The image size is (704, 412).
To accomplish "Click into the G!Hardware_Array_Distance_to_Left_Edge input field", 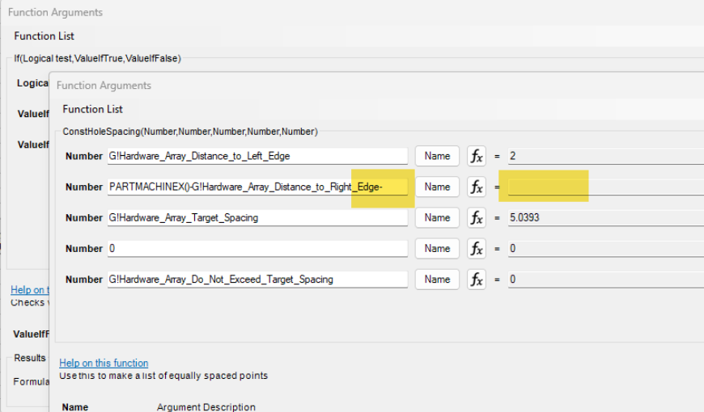I will point(257,156).
